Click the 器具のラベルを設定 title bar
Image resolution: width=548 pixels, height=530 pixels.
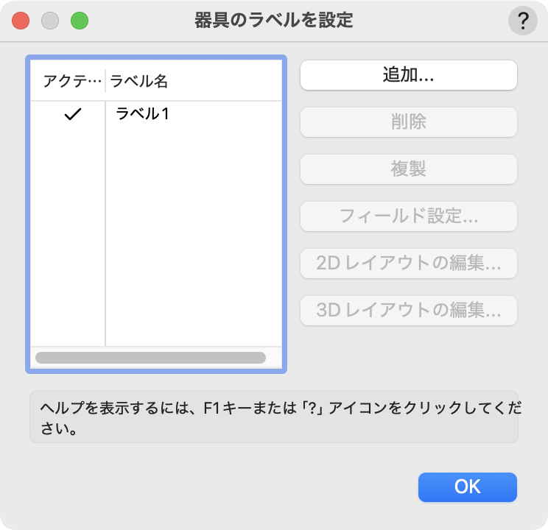point(273,21)
